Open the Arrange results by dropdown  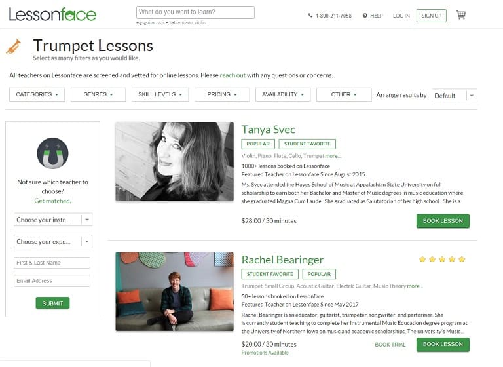pyautogui.click(x=455, y=95)
